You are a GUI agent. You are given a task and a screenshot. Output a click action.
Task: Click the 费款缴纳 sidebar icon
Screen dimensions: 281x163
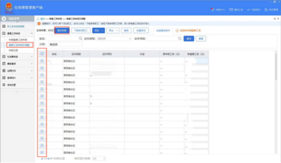[x=4, y=64]
